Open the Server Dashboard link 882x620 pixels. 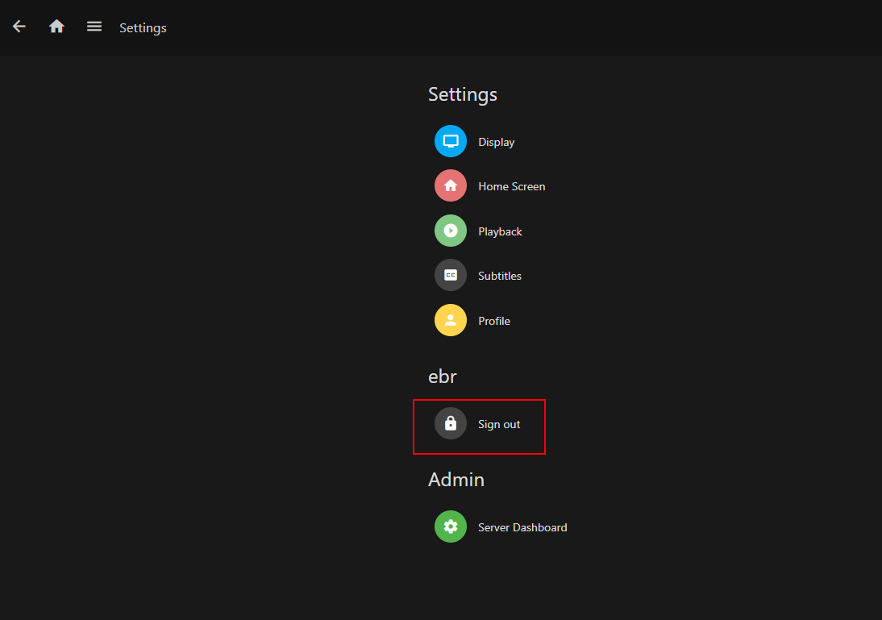tap(522, 527)
